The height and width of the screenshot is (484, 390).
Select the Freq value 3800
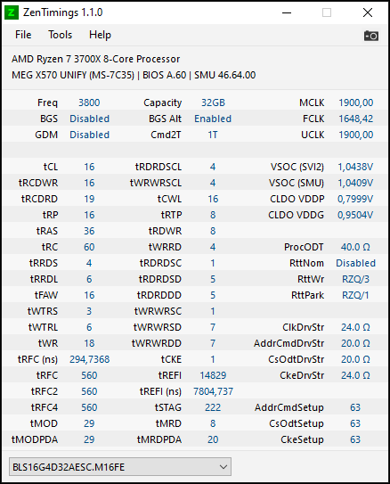click(x=89, y=103)
